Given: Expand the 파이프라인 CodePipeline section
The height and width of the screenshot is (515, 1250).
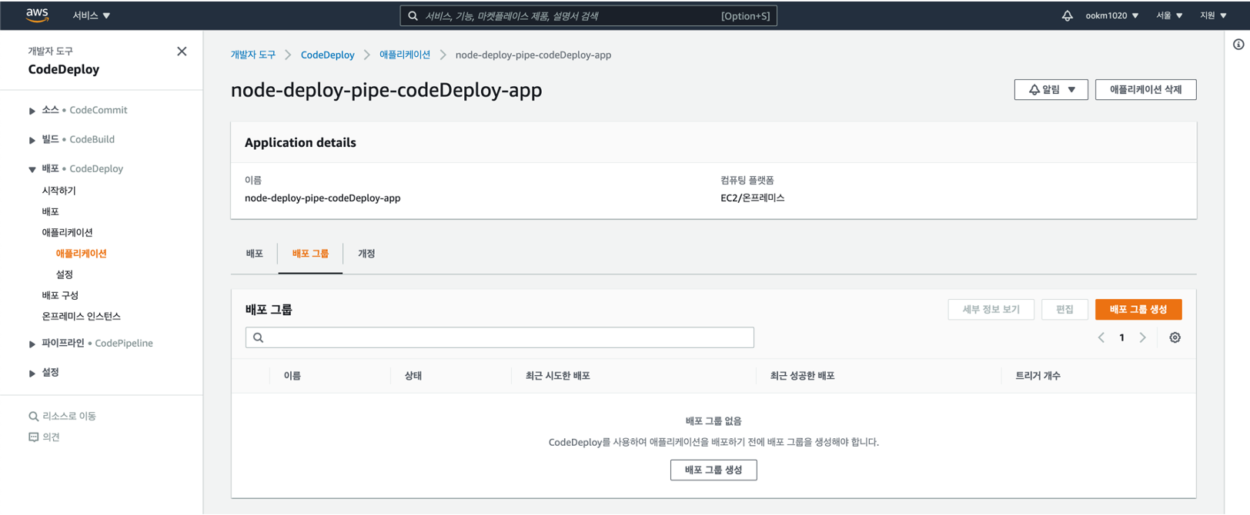Looking at the screenshot, I should [x=32, y=344].
